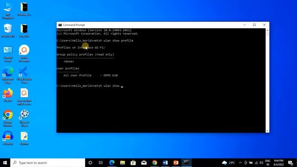The image size is (297, 167).
Task: Open Command Prompt window system menu icon
Action: pyautogui.click(x=60, y=25)
